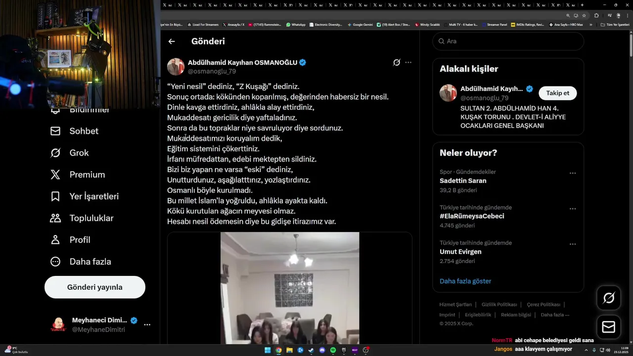Open the Streamer Panel bookmark
Image resolution: width=633 pixels, height=356 pixels.
495,24
